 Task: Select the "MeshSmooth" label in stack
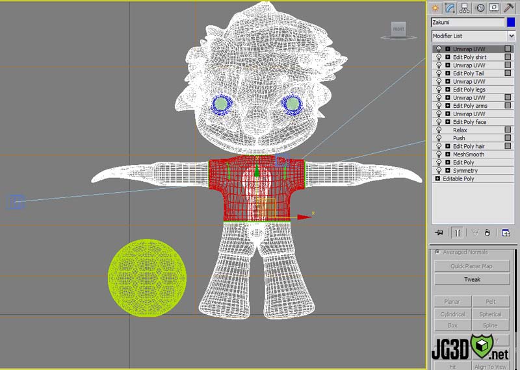[x=468, y=154]
